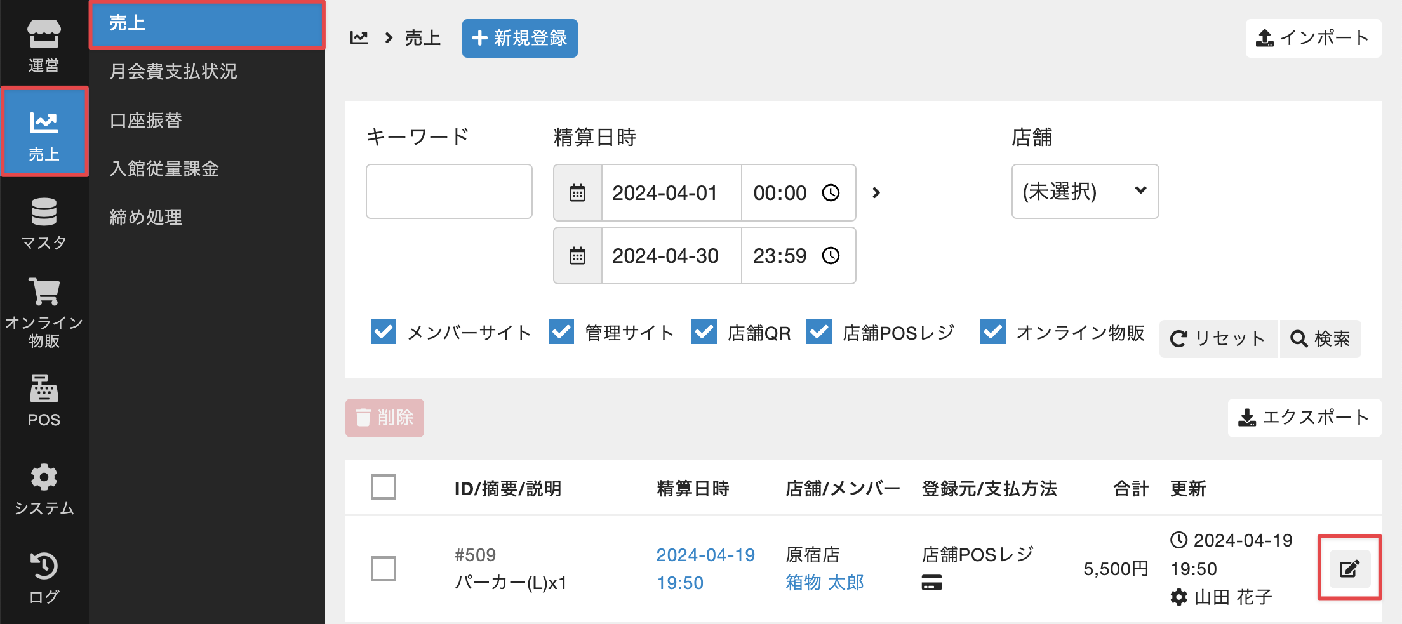Open the 月会費支払状況 submenu item
The image size is (1402, 624).
click(x=173, y=71)
